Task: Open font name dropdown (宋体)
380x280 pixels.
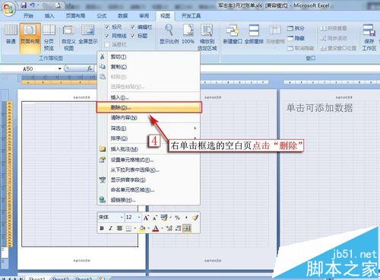Action: (x=122, y=218)
